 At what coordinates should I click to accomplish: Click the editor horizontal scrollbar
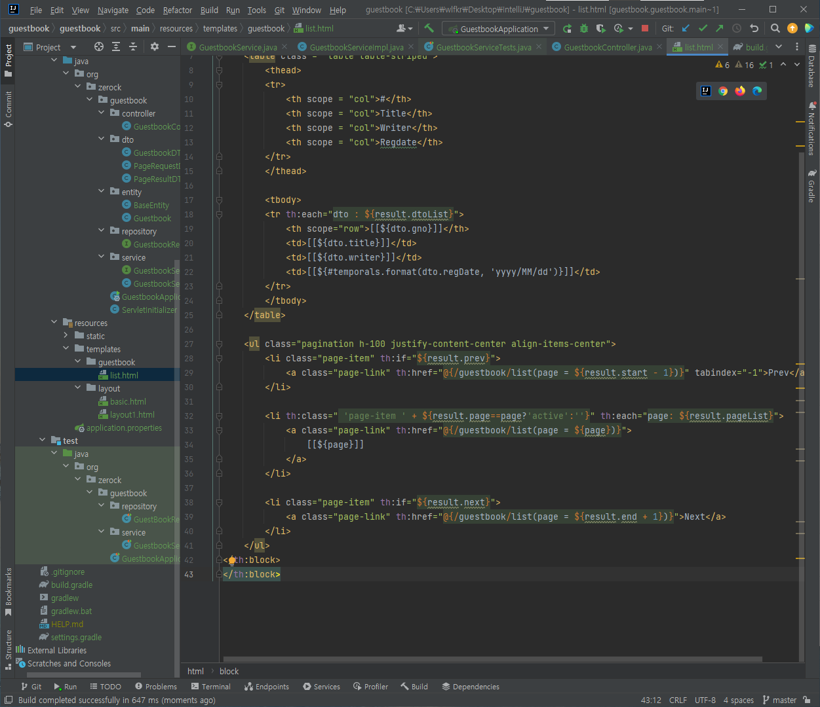[493, 659]
